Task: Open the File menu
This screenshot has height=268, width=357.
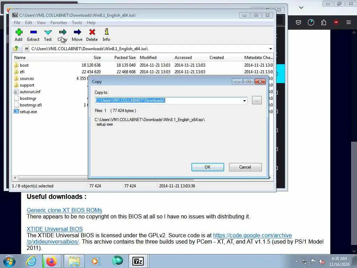Action: tap(17, 23)
